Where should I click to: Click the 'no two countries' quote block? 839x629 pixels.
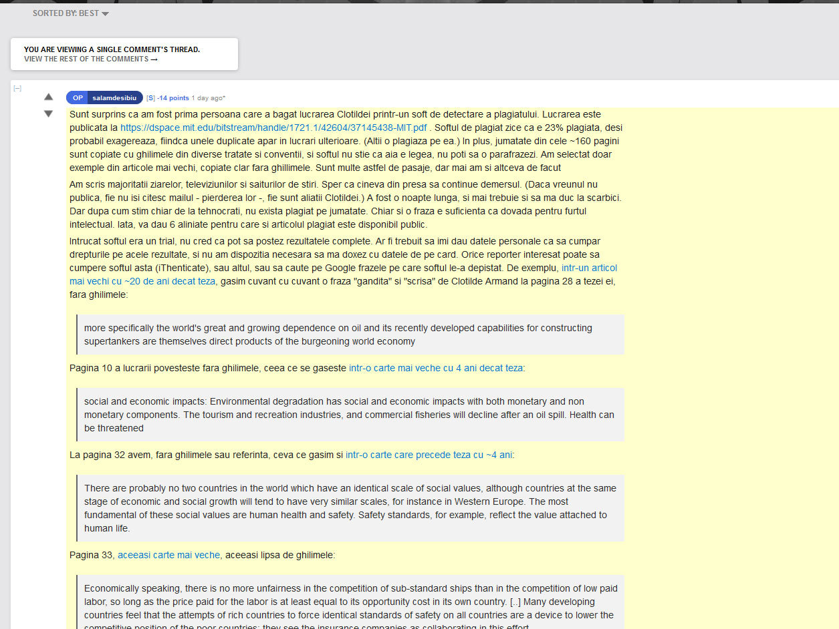tap(350, 508)
